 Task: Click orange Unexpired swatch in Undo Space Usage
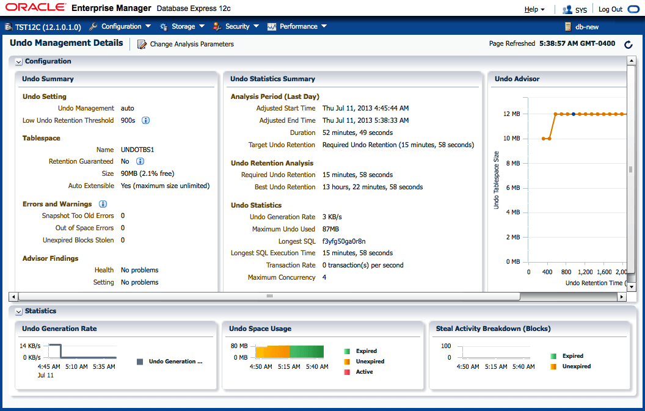pyautogui.click(x=347, y=362)
